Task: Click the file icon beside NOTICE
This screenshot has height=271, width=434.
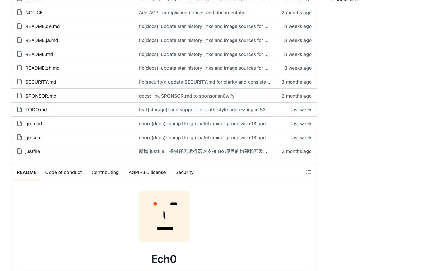Action: point(20,13)
